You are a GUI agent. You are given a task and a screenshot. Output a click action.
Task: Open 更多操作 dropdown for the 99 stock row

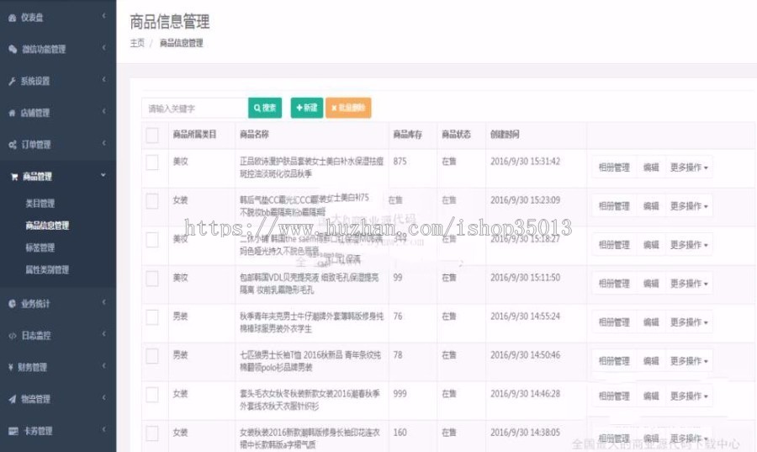pos(689,284)
